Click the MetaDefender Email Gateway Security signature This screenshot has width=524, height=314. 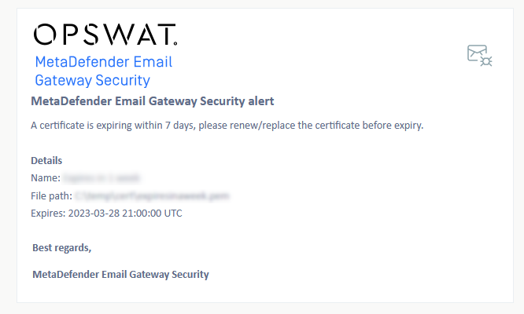[x=120, y=274]
